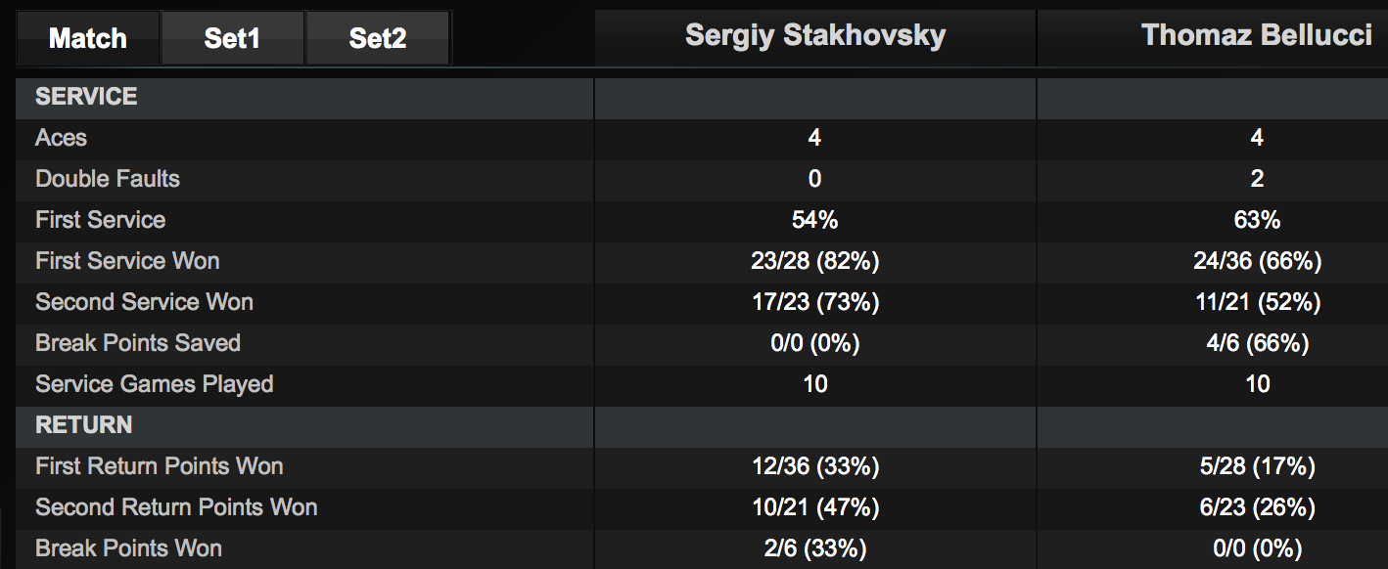Click the Thomaz Bellucci player name
The width and height of the screenshot is (1388, 569).
tap(1257, 36)
